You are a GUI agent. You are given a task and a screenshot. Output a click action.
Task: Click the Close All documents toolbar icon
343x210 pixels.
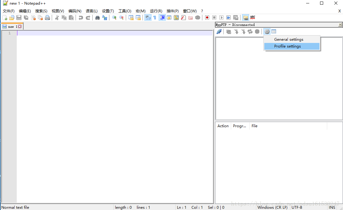40,18
